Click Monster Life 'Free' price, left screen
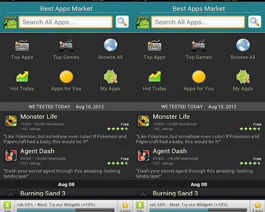The height and width of the screenshot is (212, 265). point(125,125)
